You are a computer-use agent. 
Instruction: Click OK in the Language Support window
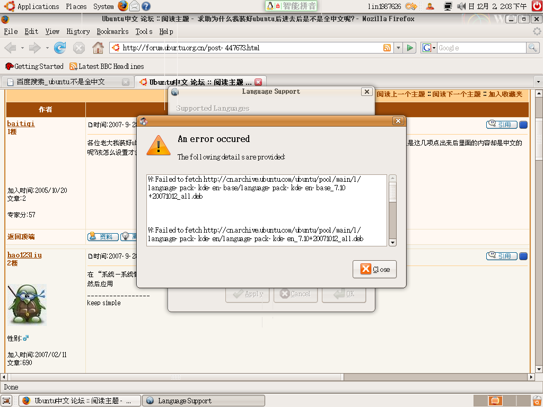pyautogui.click(x=344, y=294)
